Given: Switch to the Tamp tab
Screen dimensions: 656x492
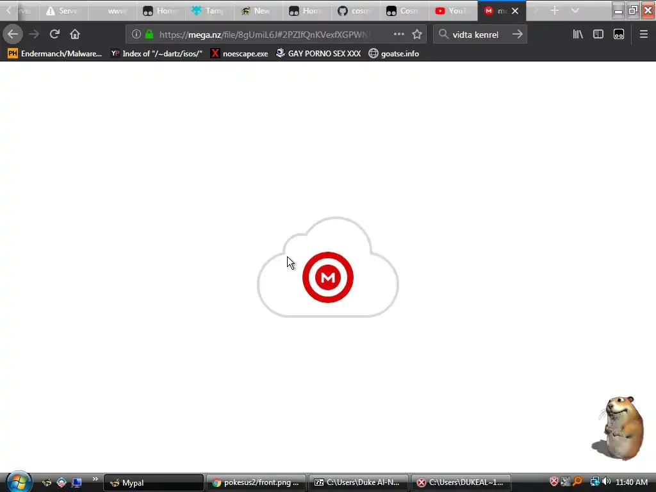Looking at the screenshot, I should point(210,11).
